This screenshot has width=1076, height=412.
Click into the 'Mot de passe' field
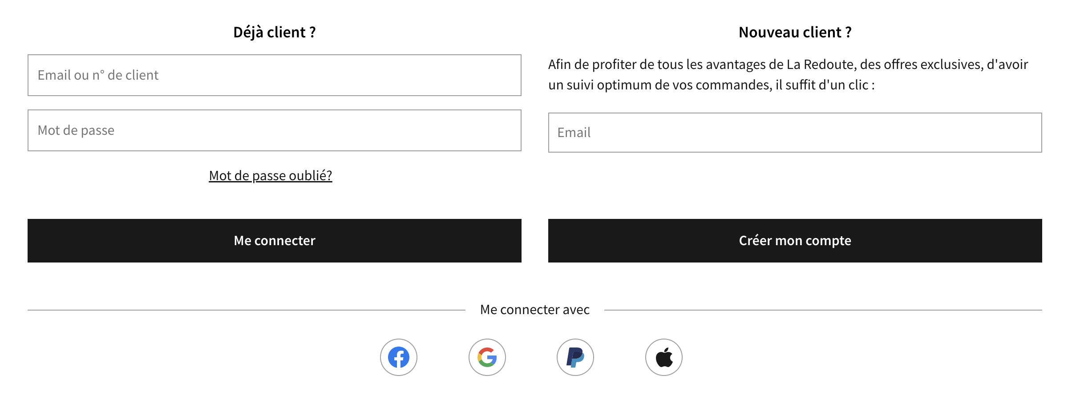point(275,130)
